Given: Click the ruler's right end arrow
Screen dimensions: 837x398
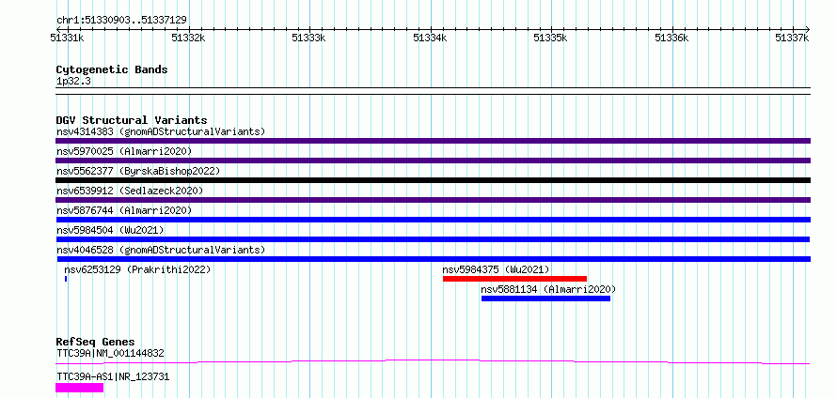Looking at the screenshot, I should (x=808, y=29).
